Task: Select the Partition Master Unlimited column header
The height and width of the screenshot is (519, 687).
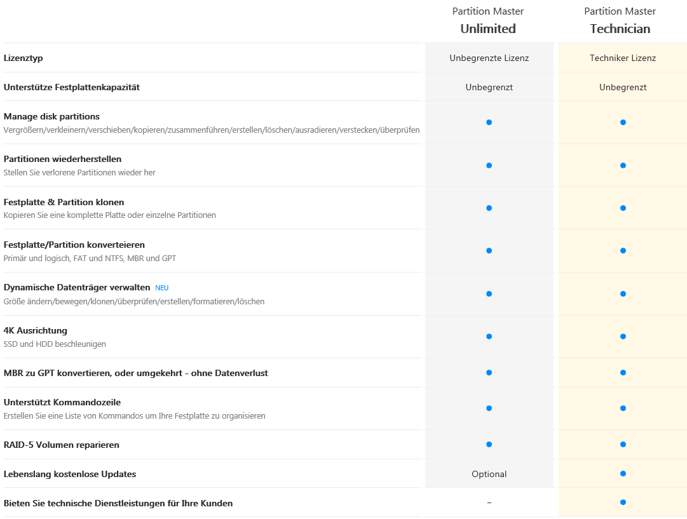Action: [488, 20]
